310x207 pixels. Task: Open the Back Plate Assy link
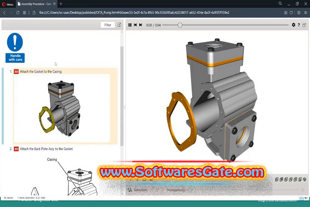tap(44, 149)
